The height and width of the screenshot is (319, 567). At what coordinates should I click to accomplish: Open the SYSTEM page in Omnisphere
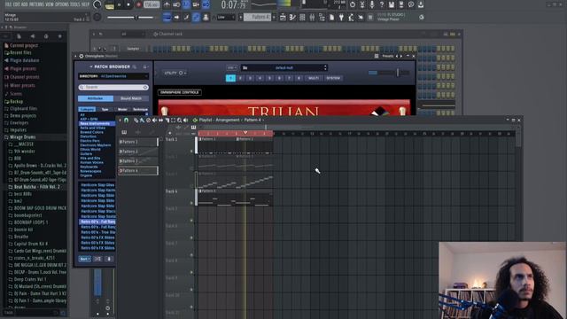click(x=333, y=78)
